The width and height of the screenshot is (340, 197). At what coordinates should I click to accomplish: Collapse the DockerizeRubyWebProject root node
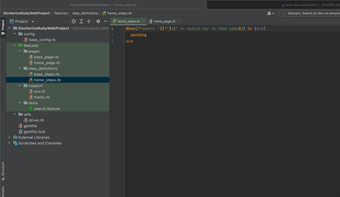[x=9, y=28]
